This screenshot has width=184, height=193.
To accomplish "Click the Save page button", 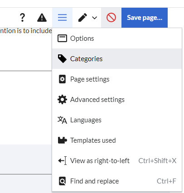I will coord(145,18).
